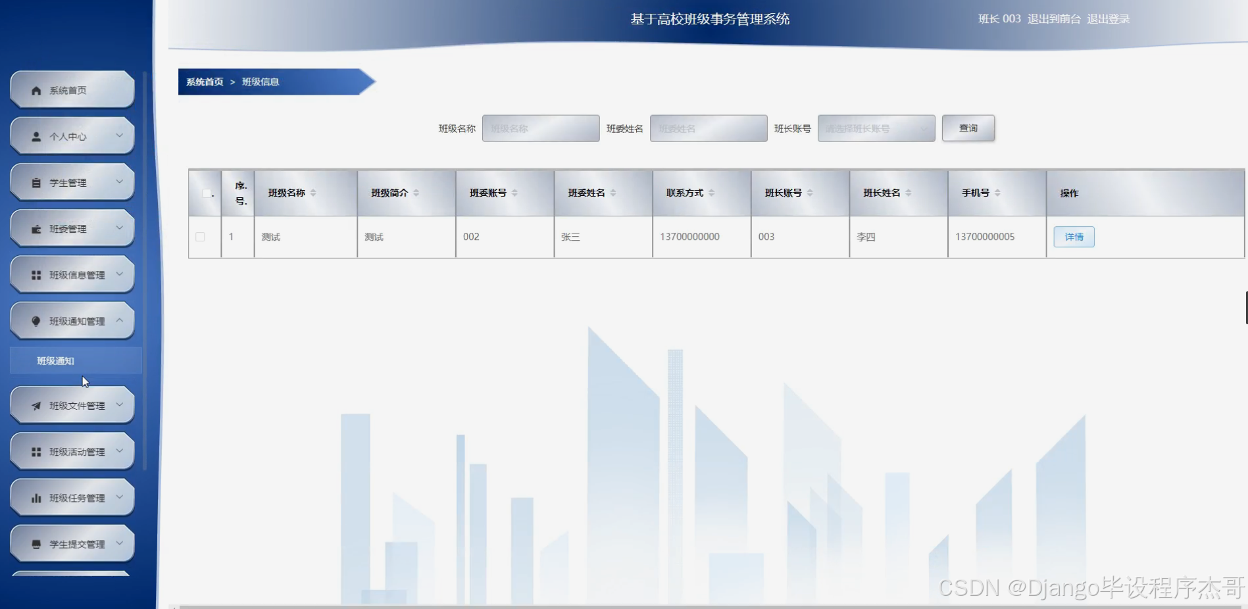Click the paper plane icon beside 班级文件管理
This screenshot has width=1248, height=609.
pos(36,406)
